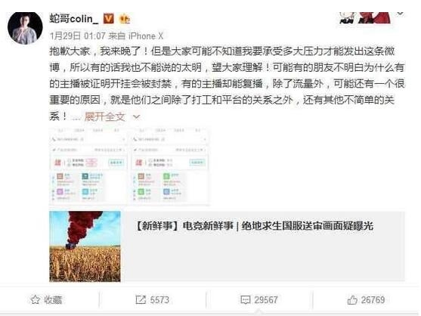
Task: Open the 电竞新鲜事 article title link
Action: 253,226
